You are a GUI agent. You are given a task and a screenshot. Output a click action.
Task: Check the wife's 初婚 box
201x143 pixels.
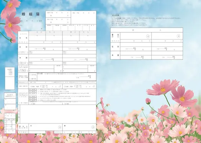coord(65,87)
